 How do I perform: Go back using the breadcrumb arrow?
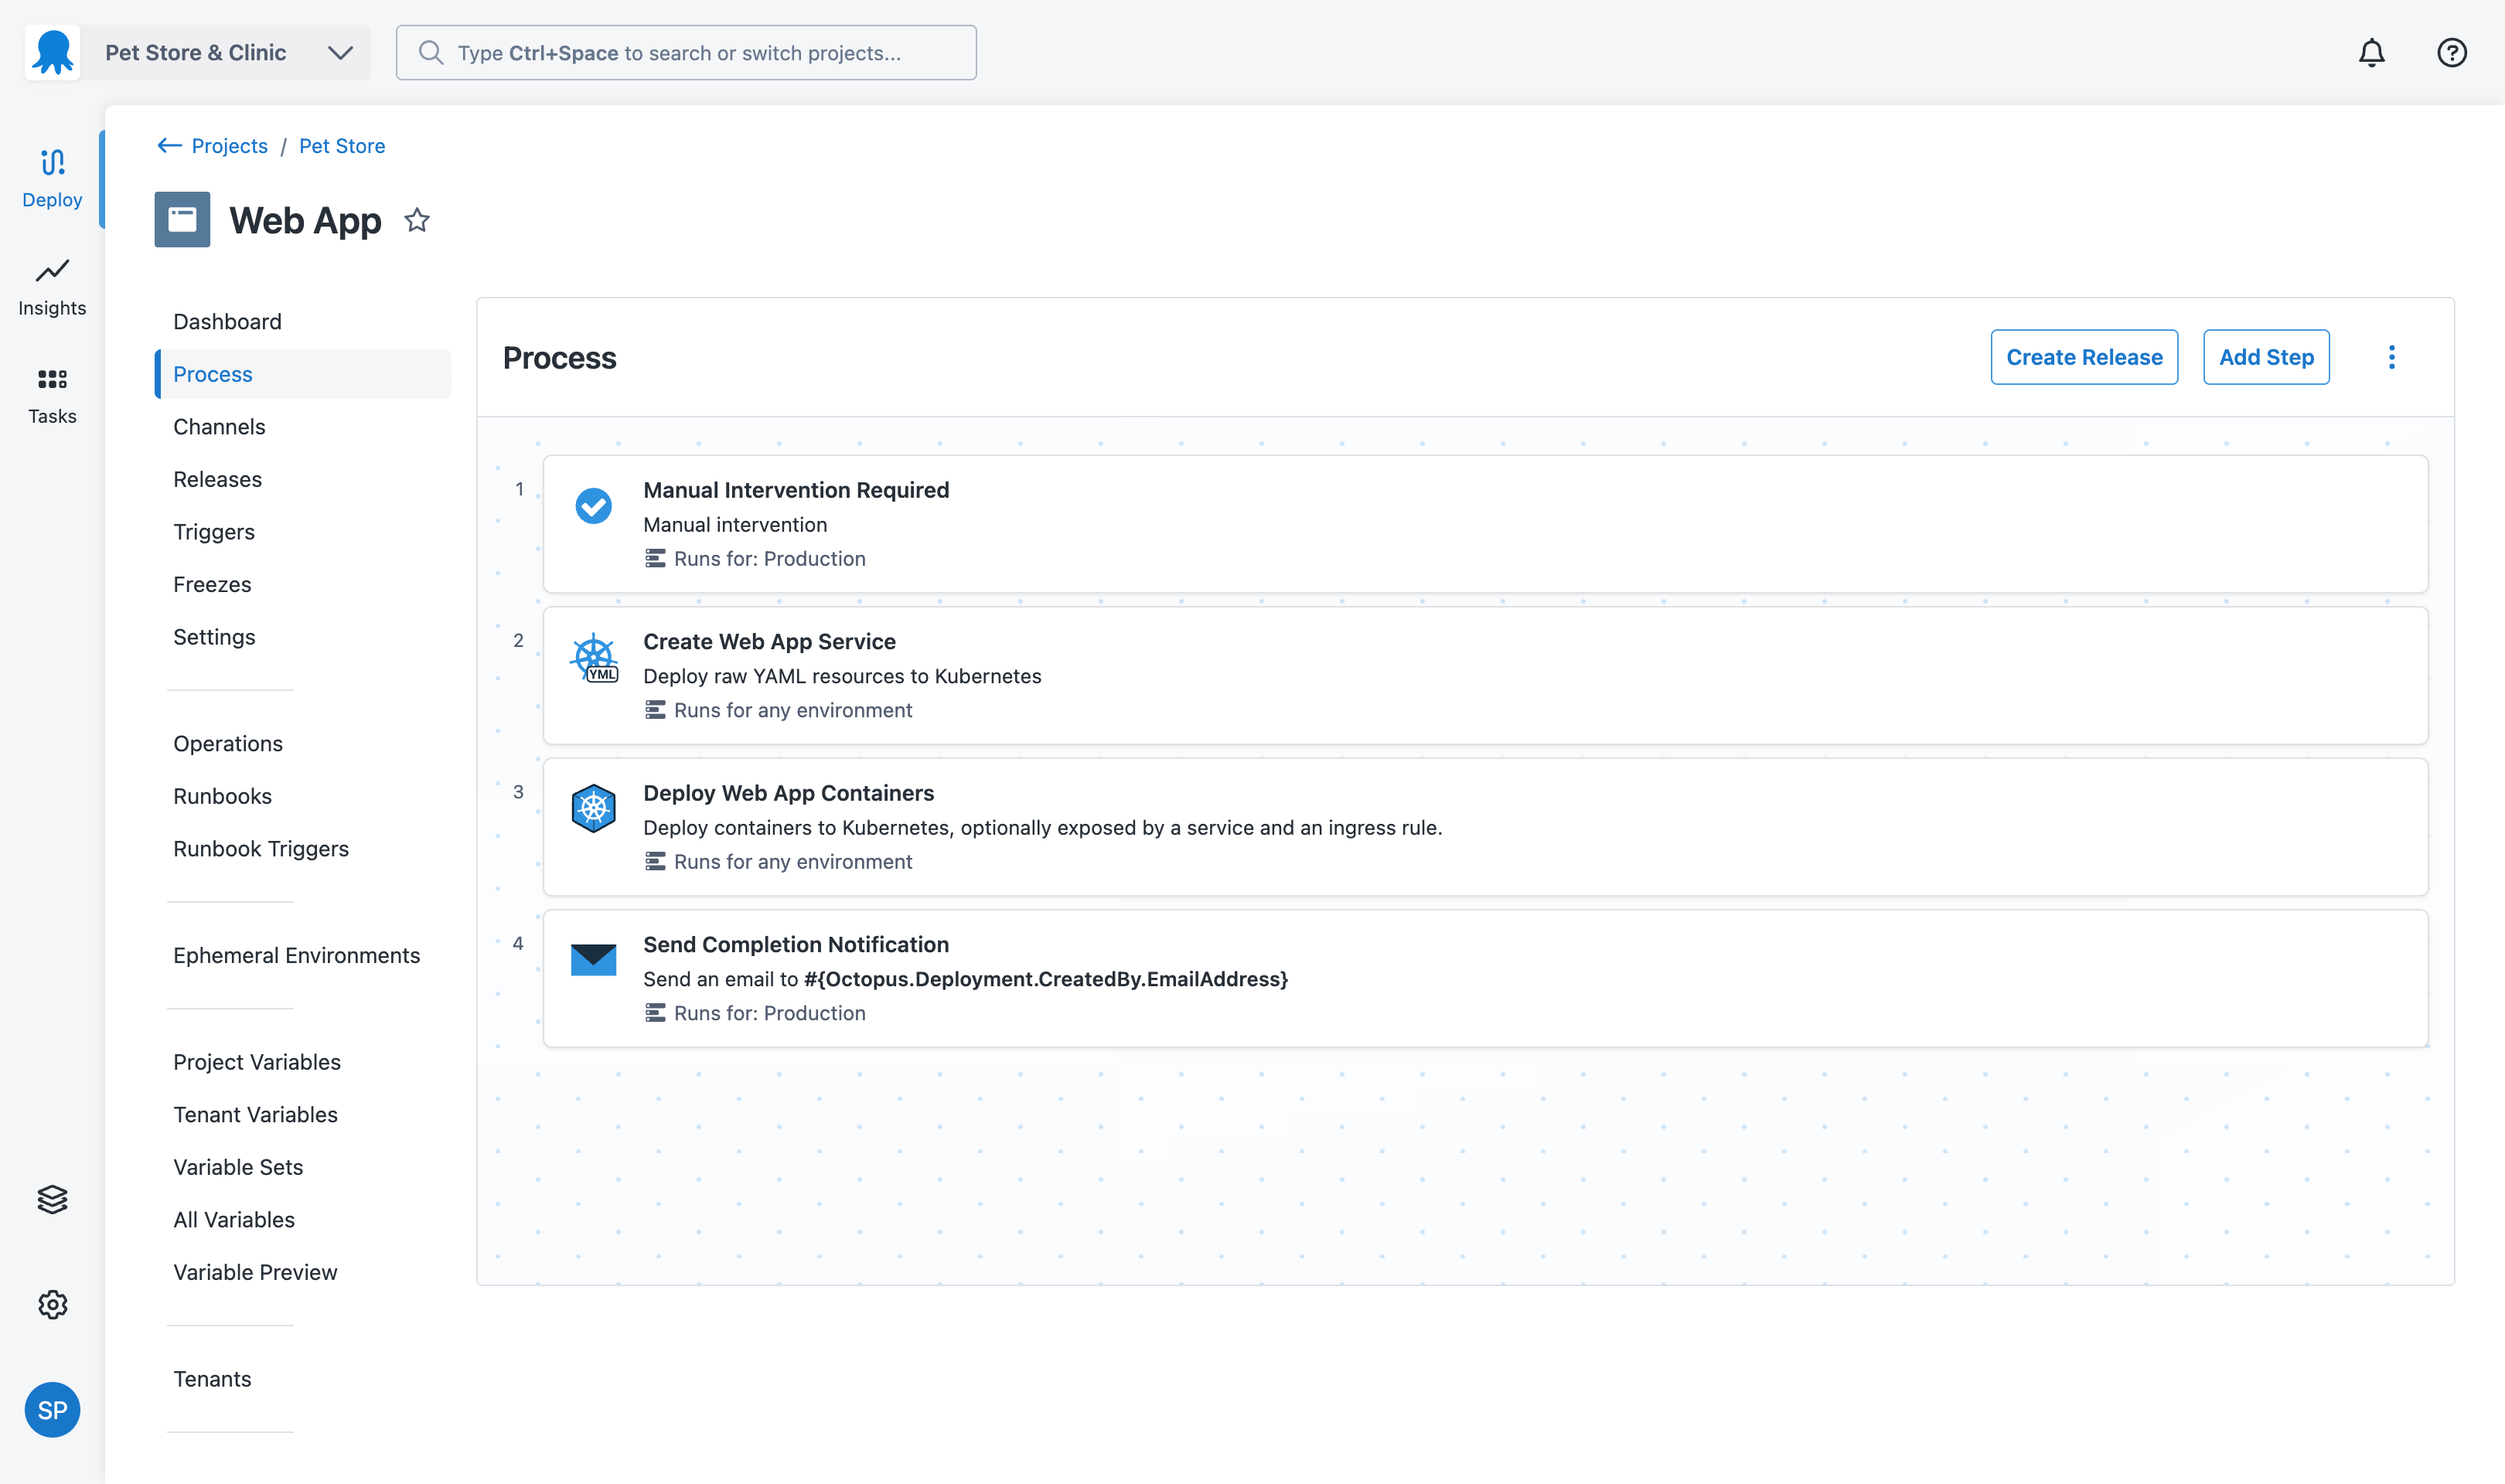tap(169, 146)
